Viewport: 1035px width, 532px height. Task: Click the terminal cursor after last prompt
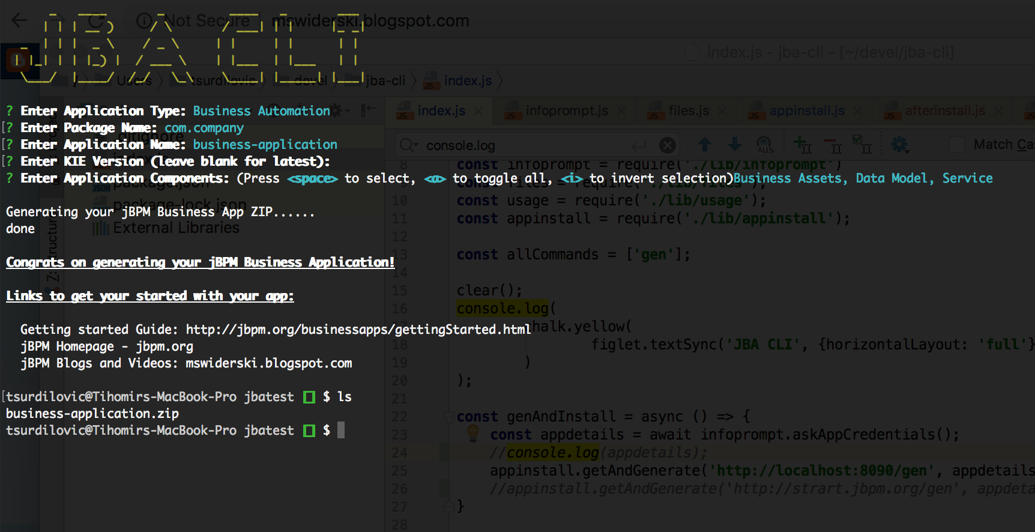pos(341,430)
